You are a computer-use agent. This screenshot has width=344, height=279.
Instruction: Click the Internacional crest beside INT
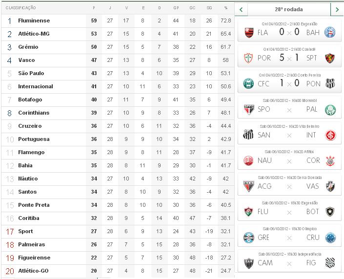click(330, 135)
